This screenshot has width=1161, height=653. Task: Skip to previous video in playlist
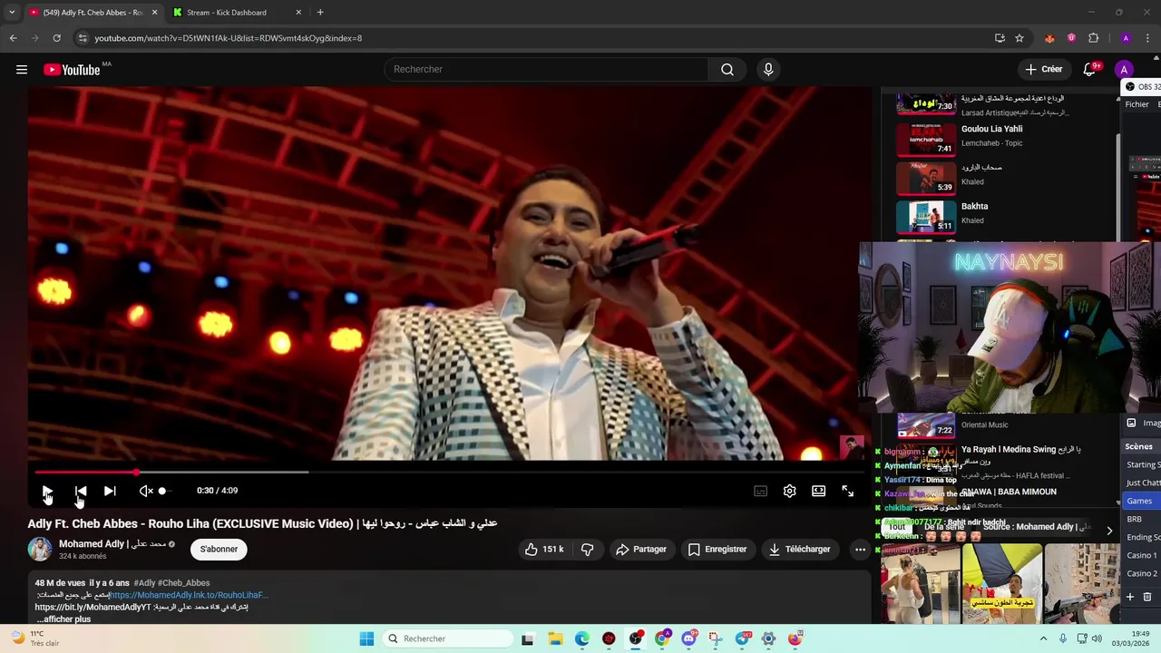click(x=81, y=491)
